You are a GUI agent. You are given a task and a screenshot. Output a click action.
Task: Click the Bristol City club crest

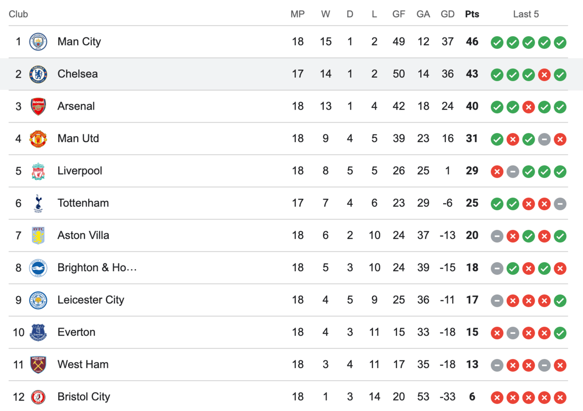(38, 397)
